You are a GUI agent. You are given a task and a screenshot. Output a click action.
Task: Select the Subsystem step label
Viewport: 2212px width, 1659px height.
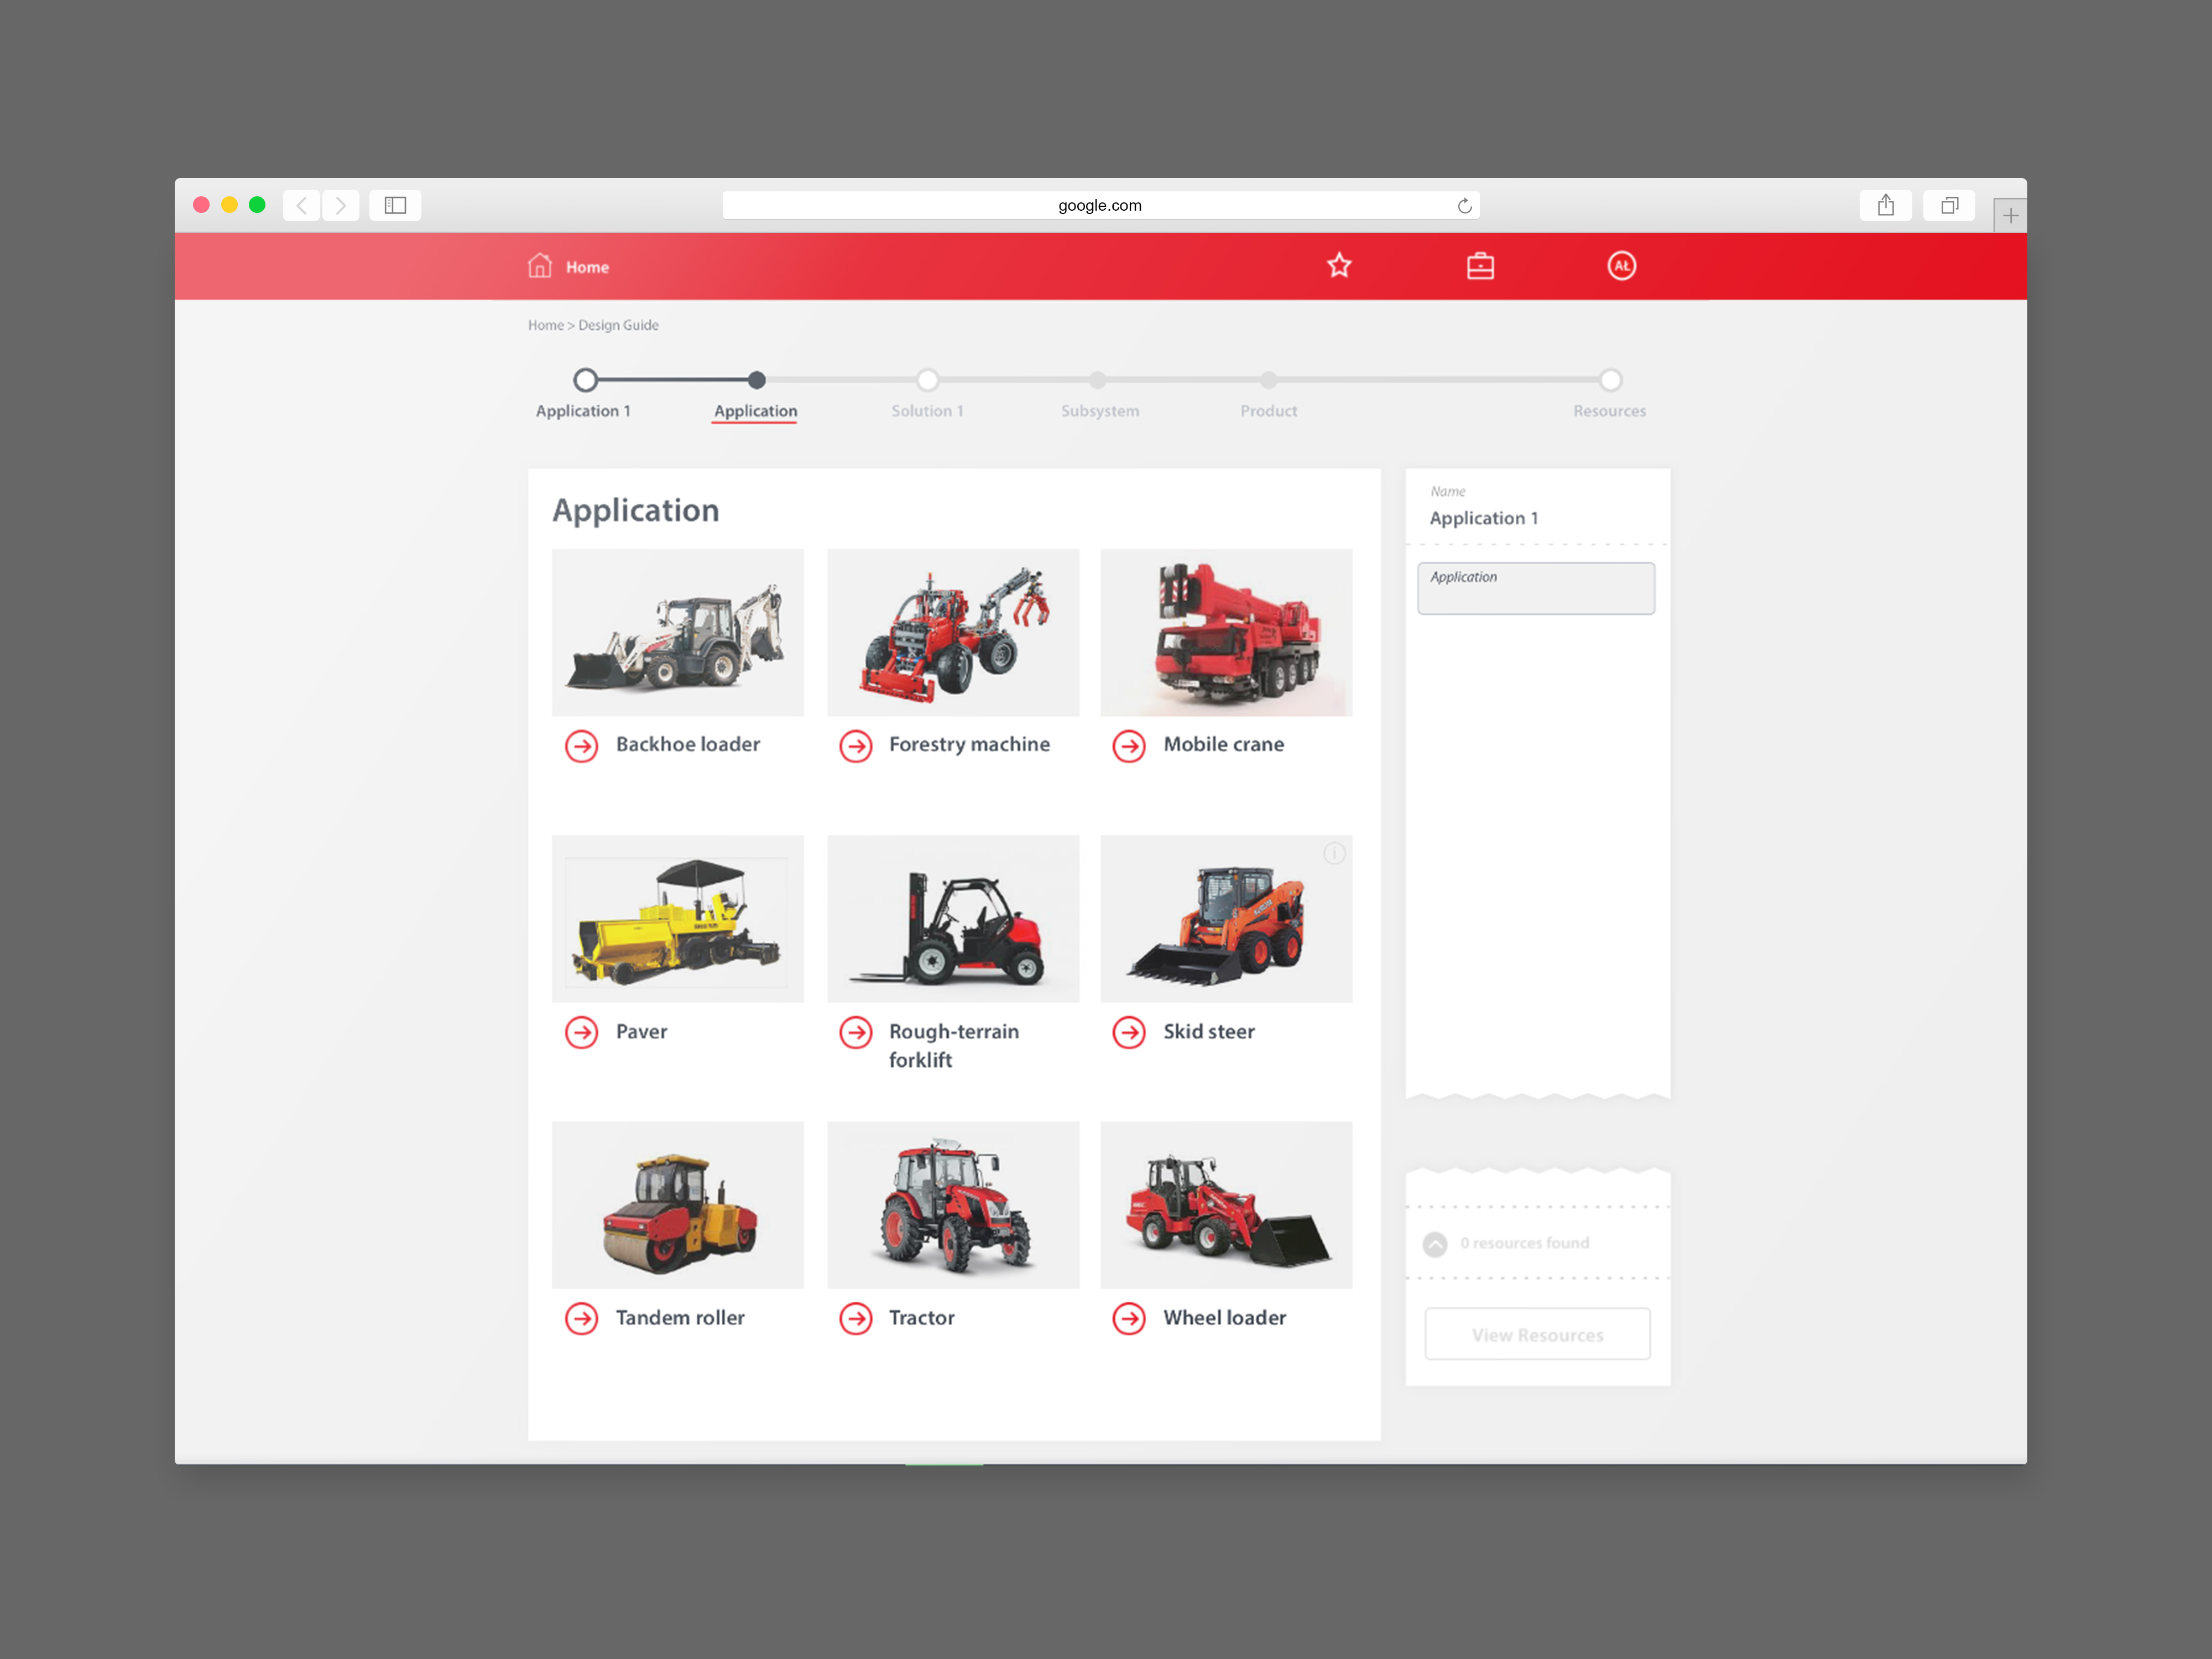[1100, 411]
